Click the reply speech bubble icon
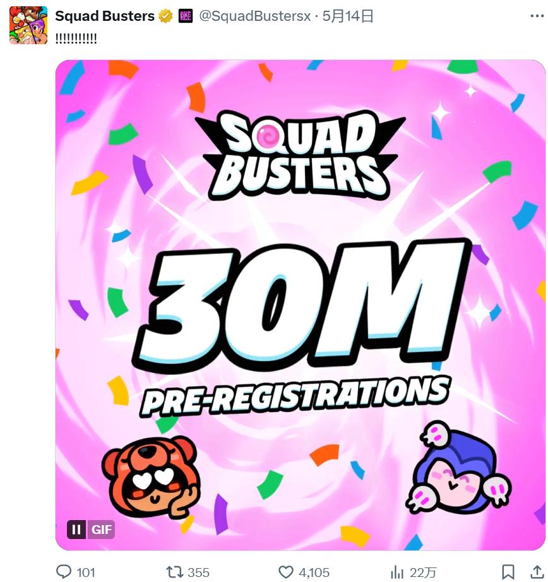This screenshot has height=582, width=548. click(64, 572)
